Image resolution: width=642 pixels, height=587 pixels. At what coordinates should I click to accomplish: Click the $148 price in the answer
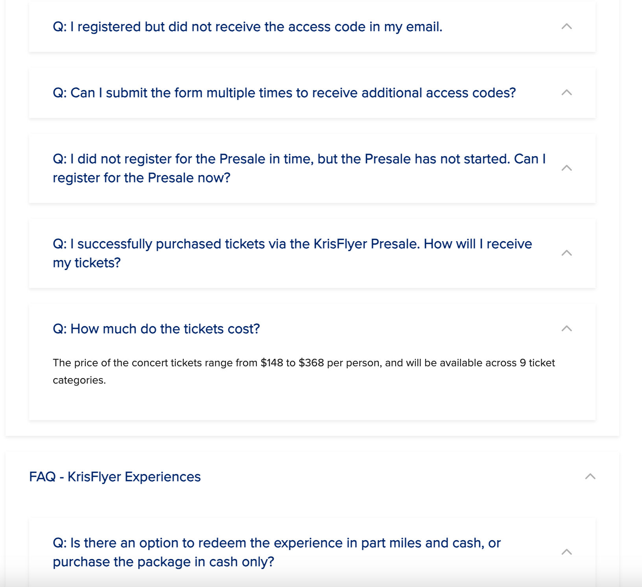[x=272, y=363]
